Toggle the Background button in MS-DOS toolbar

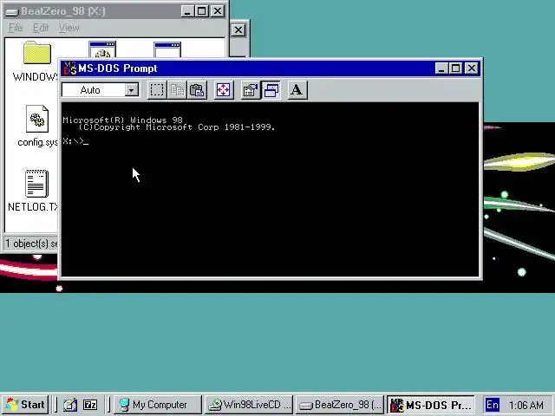pos(271,90)
